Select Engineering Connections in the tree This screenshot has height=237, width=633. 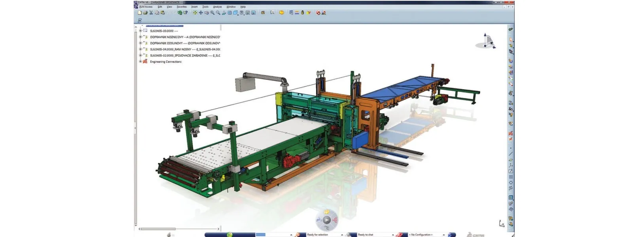[x=166, y=62]
